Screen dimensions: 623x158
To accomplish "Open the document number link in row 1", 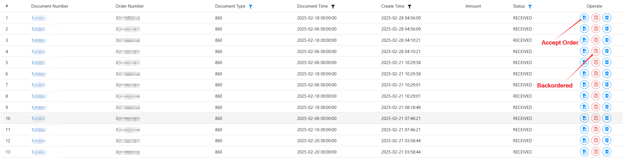I will click(38, 18).
